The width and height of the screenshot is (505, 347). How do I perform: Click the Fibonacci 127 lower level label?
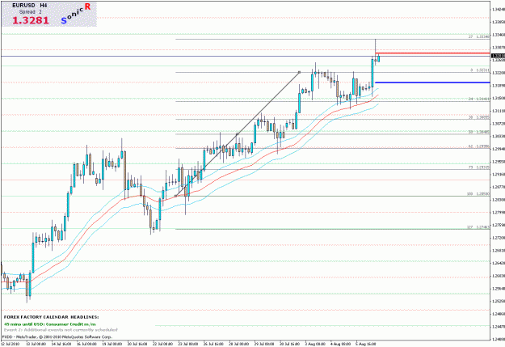[478, 227]
